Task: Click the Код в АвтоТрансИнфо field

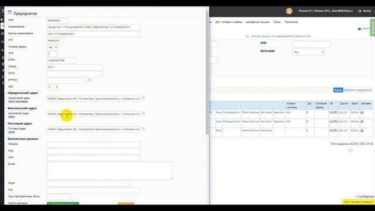Action: (x=59, y=197)
